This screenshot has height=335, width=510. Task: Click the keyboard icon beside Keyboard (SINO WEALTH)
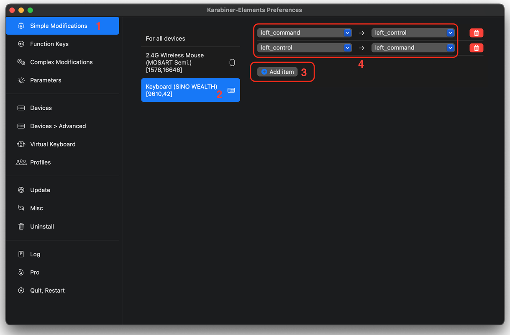pyautogui.click(x=231, y=90)
